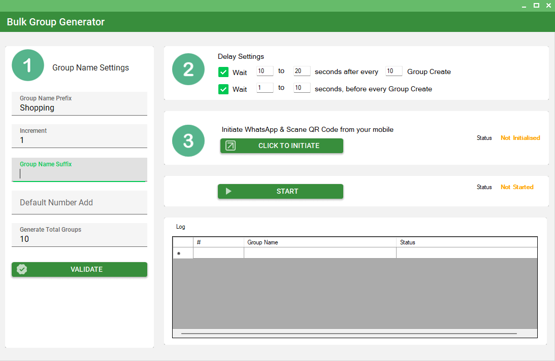The height and width of the screenshot is (361, 555).
Task: Click the Group Name column header in Log
Action: pyautogui.click(x=319, y=242)
